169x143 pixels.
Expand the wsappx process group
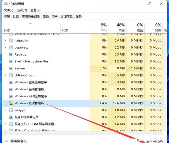[x=5, y=110]
